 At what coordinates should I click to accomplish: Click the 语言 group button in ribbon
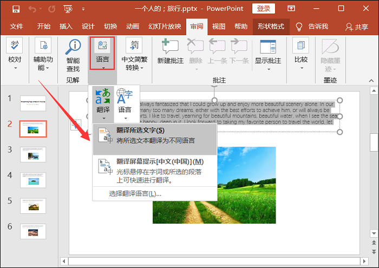(x=102, y=53)
